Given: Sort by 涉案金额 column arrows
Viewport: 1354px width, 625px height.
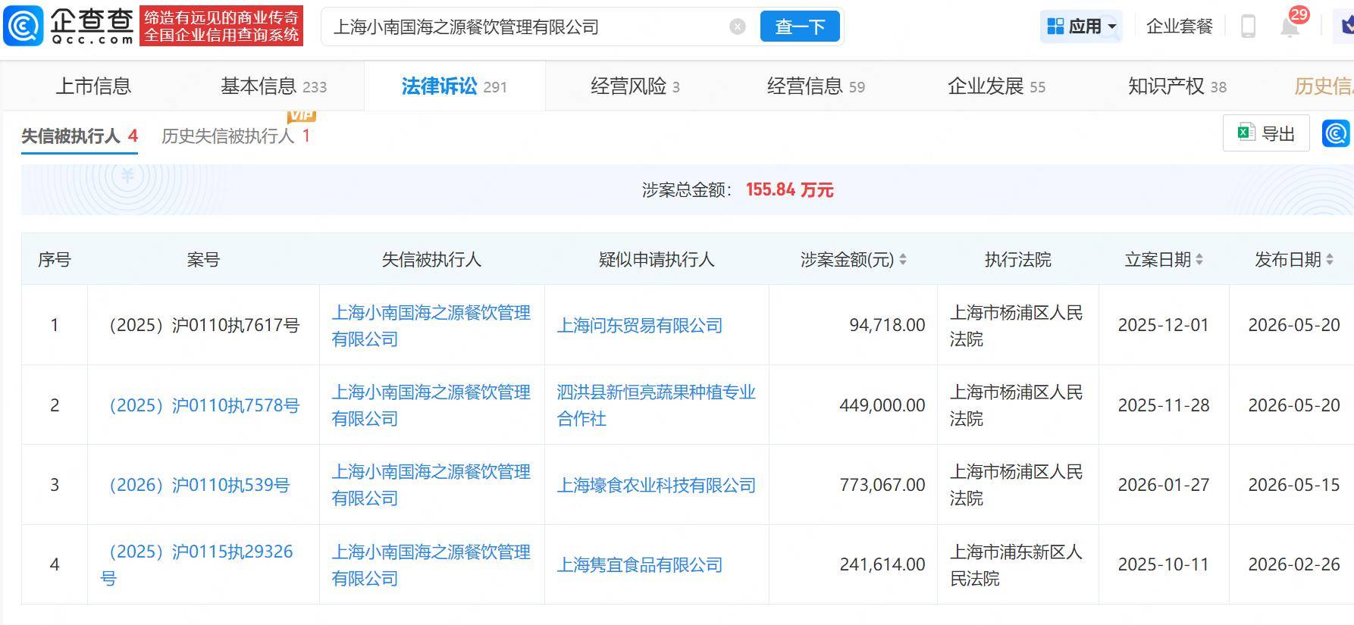Looking at the screenshot, I should point(903,260).
